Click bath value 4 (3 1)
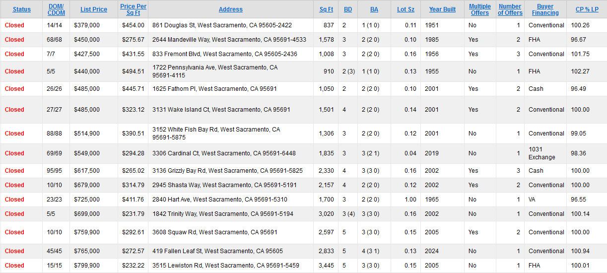This screenshot has width=607, height=273. [x=371, y=251]
